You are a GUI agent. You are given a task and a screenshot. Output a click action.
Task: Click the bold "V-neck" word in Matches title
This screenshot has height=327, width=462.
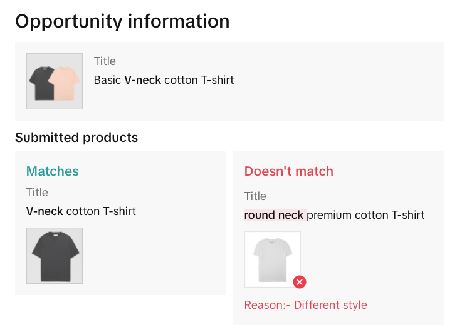[45, 211]
